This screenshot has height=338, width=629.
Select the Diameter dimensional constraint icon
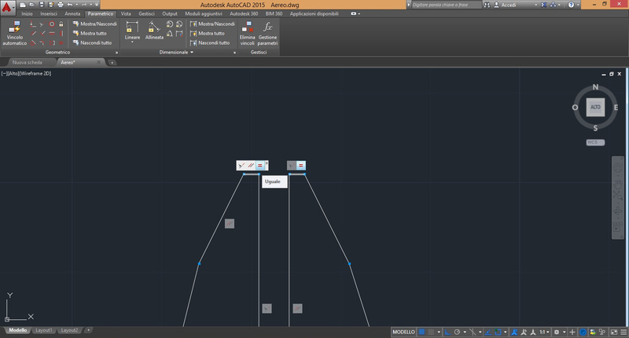(179, 24)
